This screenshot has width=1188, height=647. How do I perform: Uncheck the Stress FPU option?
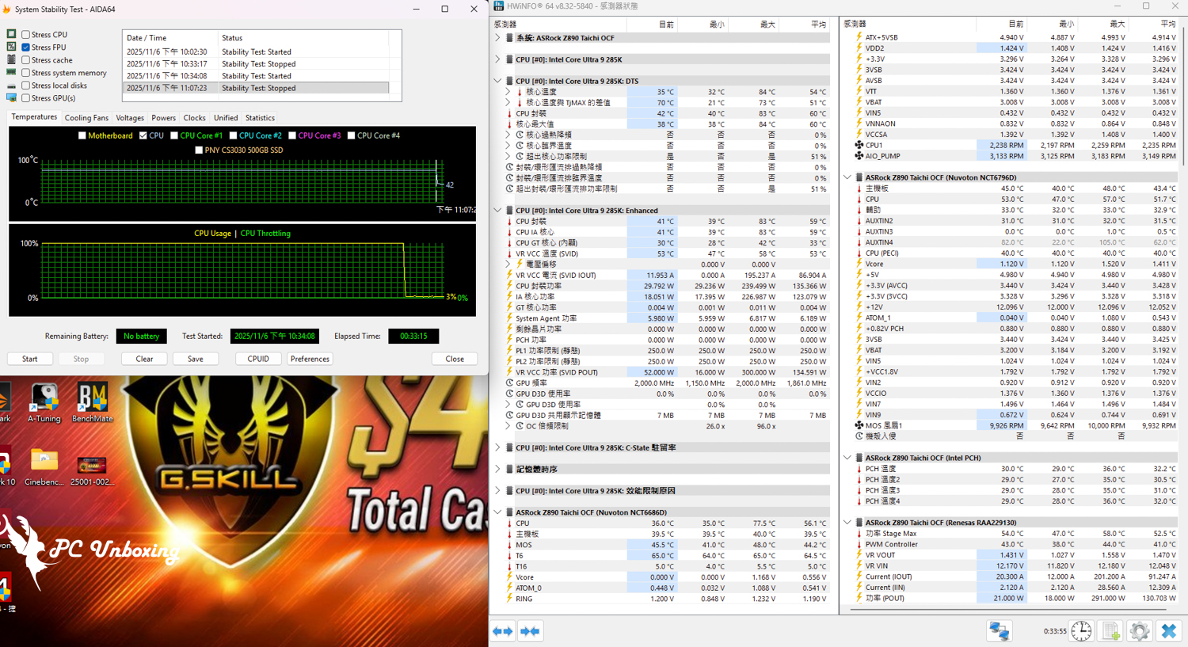26,48
